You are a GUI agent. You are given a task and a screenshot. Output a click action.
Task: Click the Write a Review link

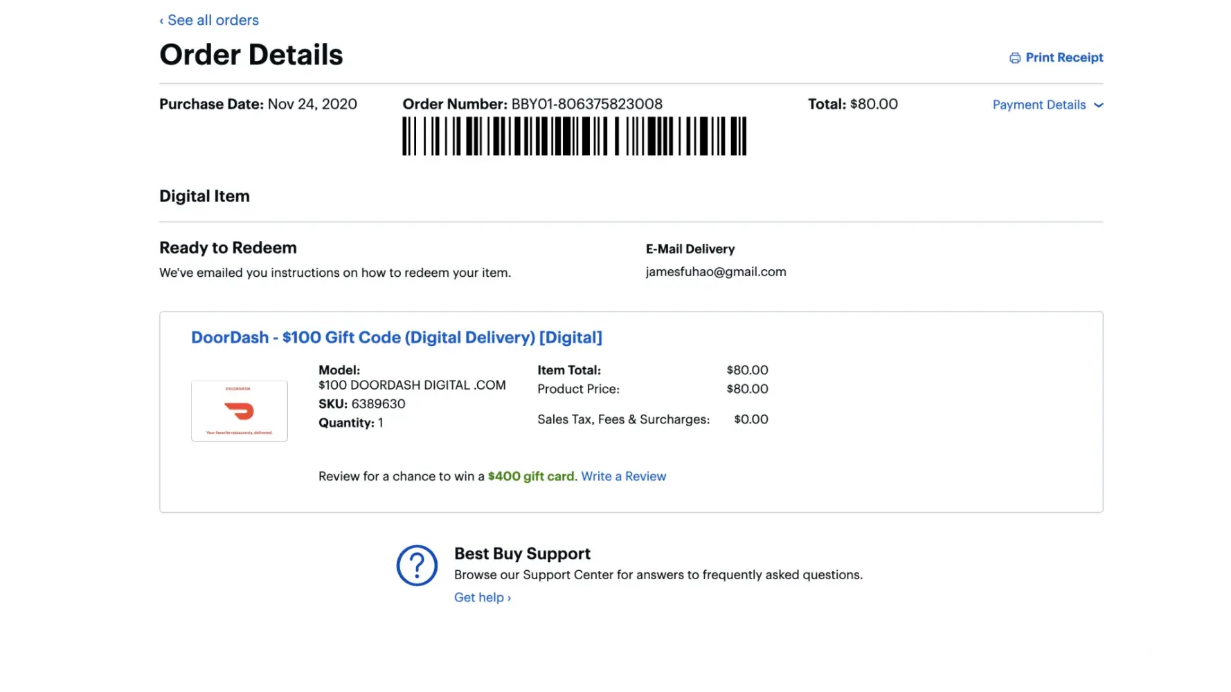click(x=623, y=476)
